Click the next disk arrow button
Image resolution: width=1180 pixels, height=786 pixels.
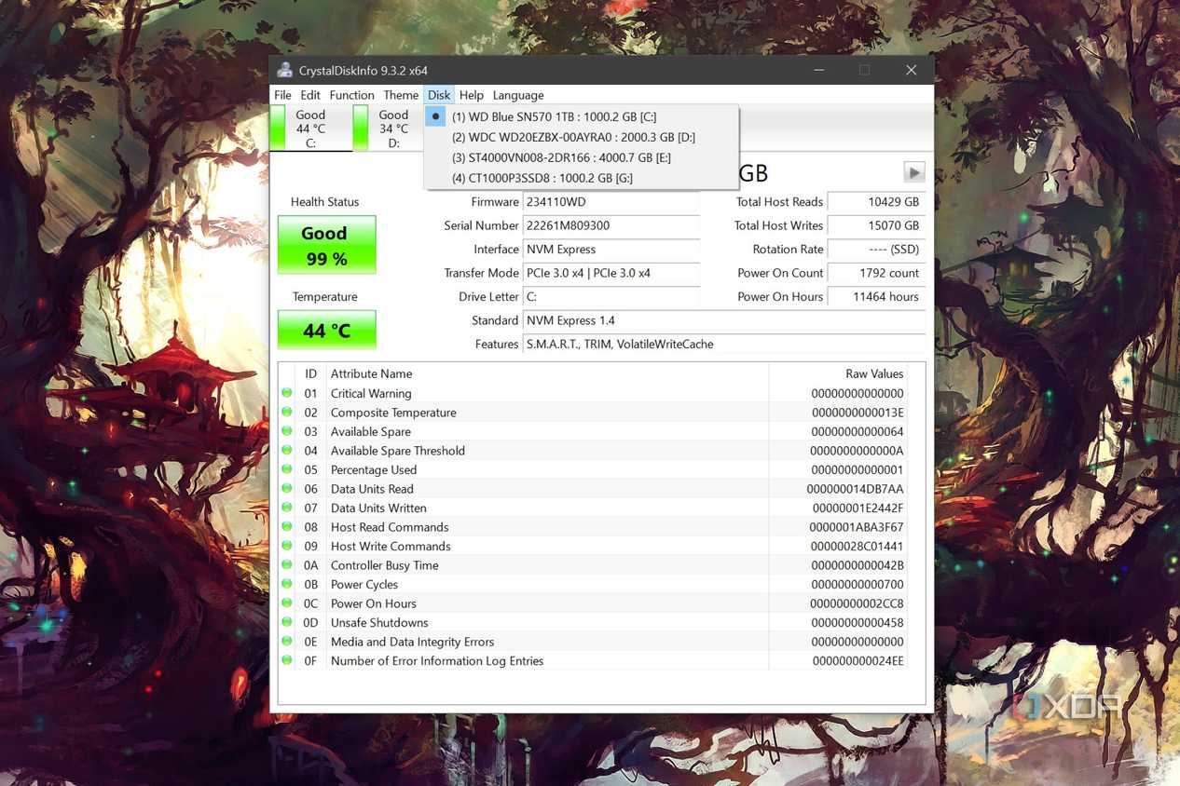(914, 172)
